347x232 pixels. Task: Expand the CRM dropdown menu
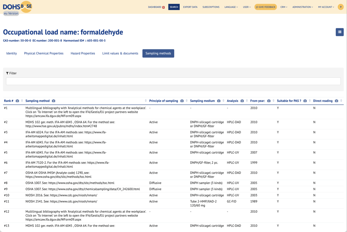click(284, 7)
